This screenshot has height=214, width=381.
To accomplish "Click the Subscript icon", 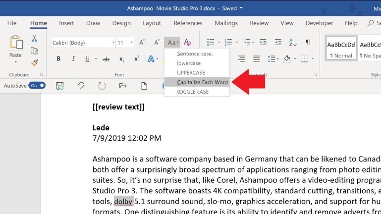I will (x=122, y=59).
